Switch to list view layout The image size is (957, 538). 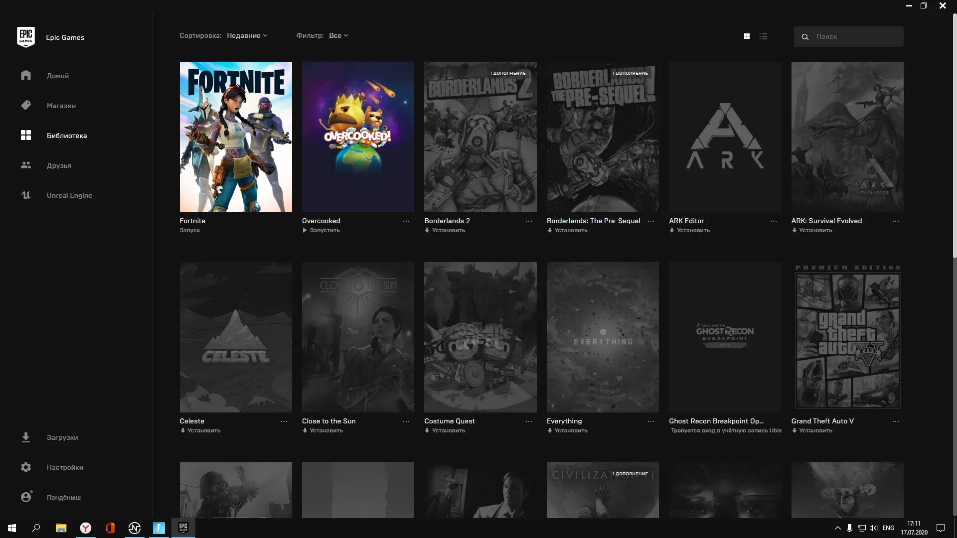(763, 36)
